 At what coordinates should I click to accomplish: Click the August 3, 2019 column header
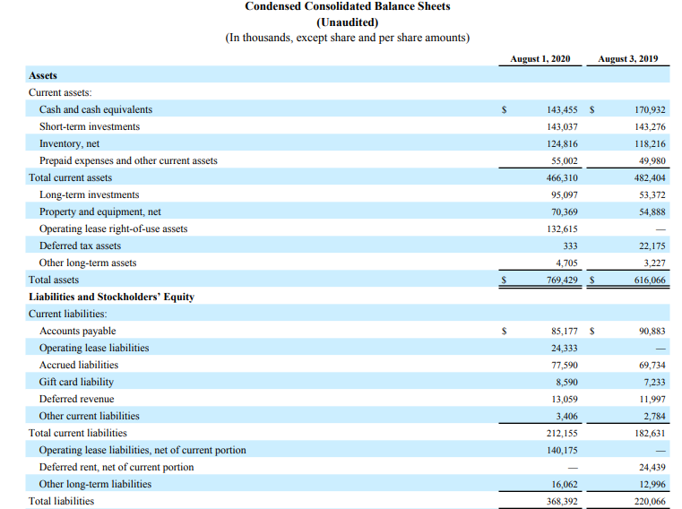pos(627,58)
